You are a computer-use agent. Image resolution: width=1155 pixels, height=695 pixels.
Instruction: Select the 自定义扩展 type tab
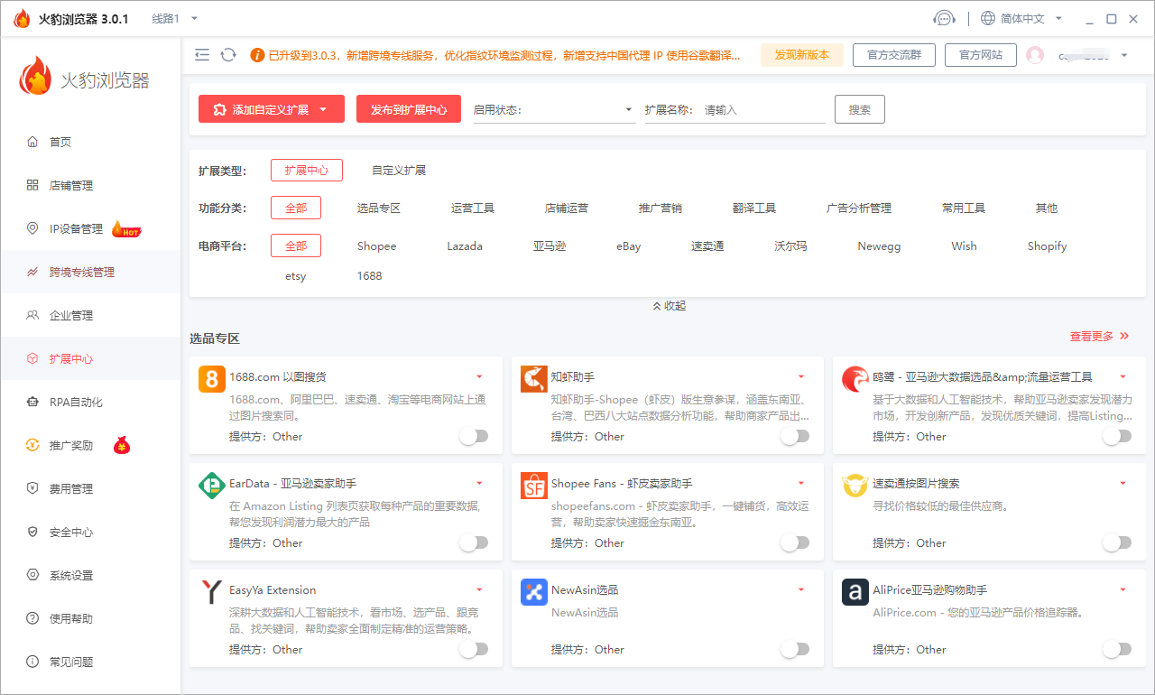tap(399, 170)
